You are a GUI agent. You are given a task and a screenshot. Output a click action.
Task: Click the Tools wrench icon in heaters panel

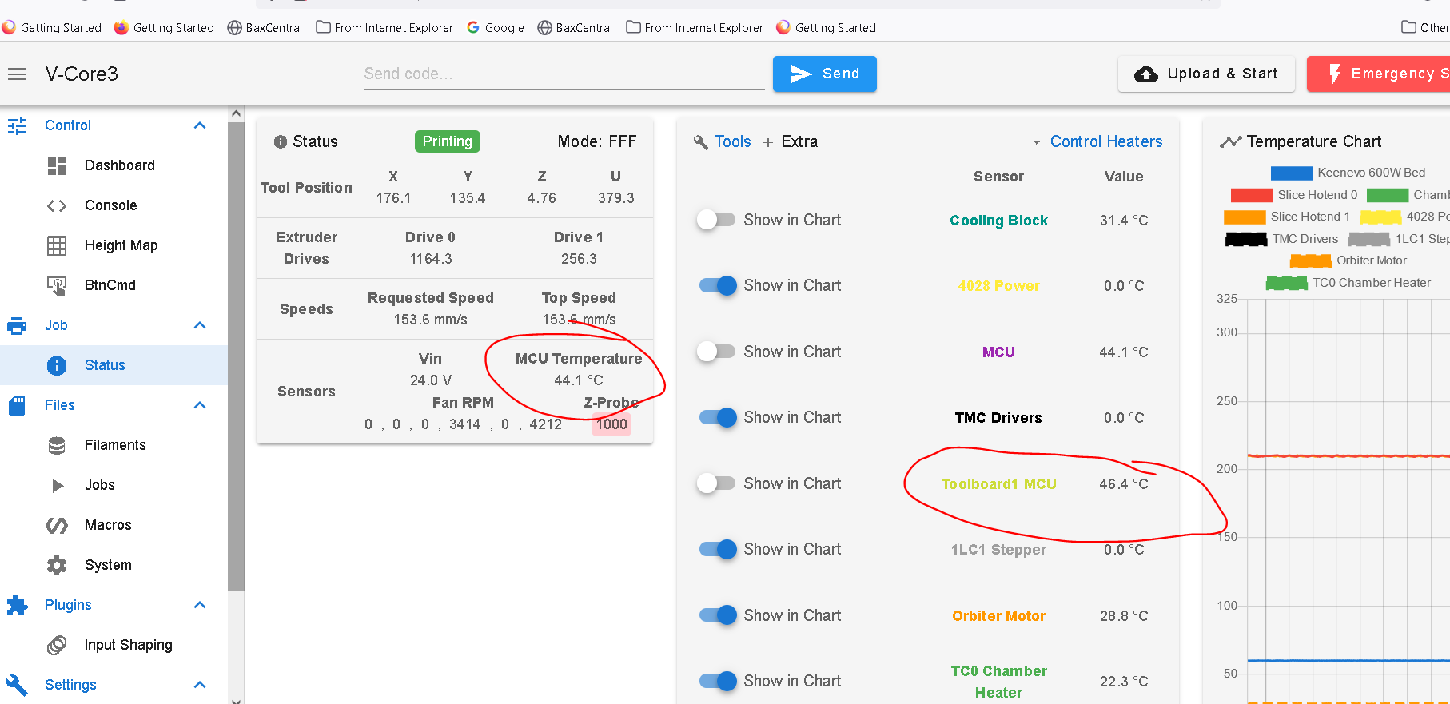coord(700,142)
